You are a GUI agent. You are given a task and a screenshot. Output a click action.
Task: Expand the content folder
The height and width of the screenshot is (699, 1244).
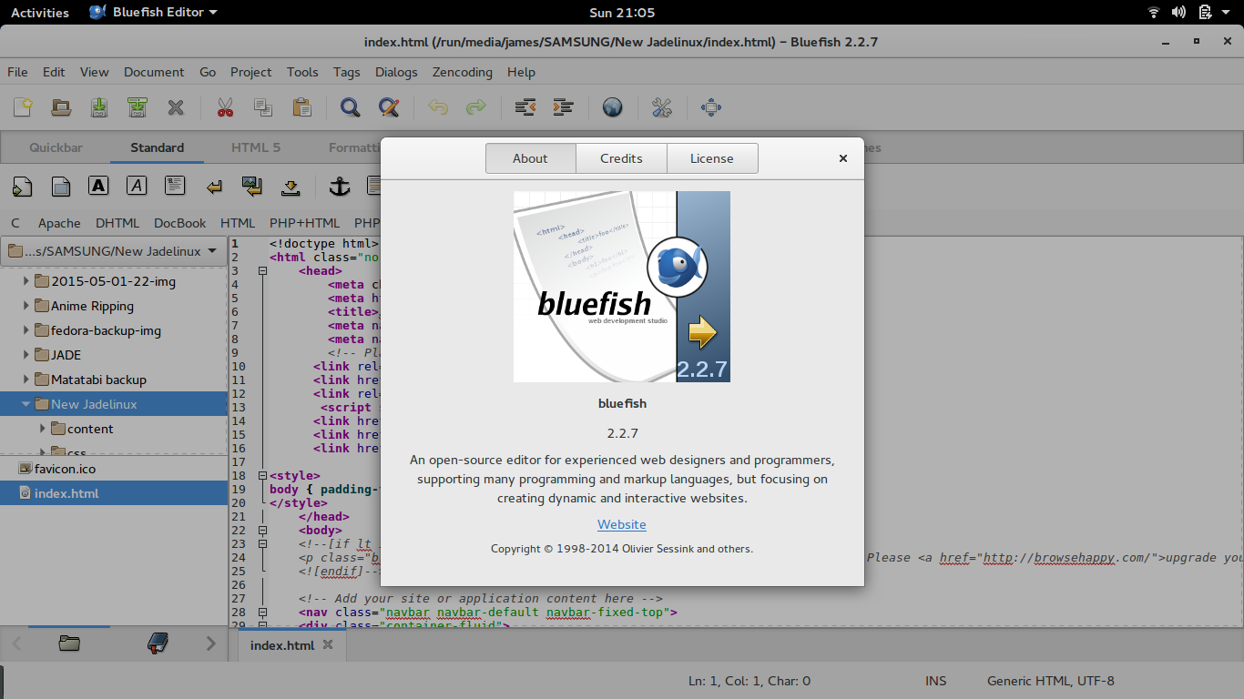43,429
